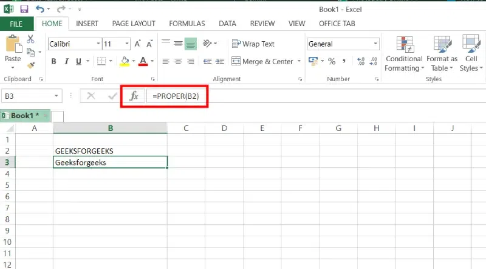Screen dimensions: 486x269
Task: Select the Format Painter brush icon
Action: 31,65
